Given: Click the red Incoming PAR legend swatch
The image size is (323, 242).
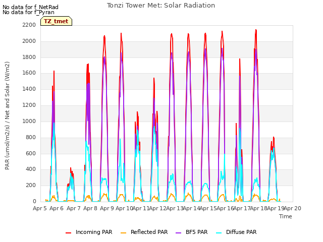Looking at the screenshot, I should (69, 233).
